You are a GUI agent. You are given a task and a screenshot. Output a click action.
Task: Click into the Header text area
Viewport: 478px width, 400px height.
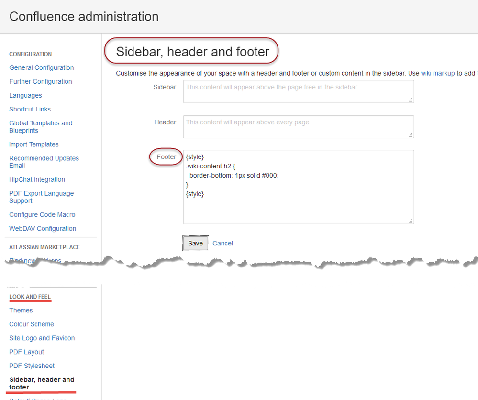coord(299,126)
